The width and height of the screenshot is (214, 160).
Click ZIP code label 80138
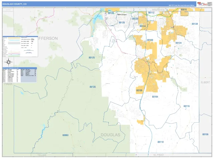click(x=195, y=24)
